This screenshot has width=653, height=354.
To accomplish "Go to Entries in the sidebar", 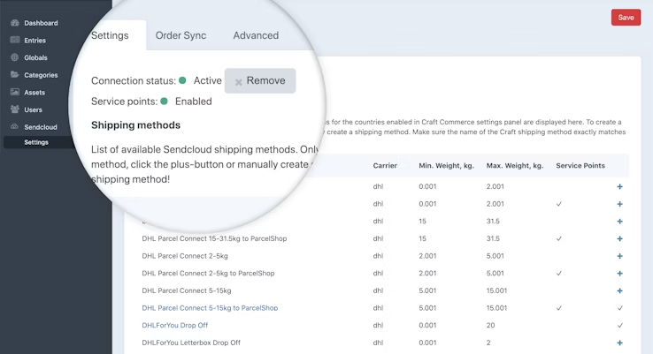I will tap(35, 41).
